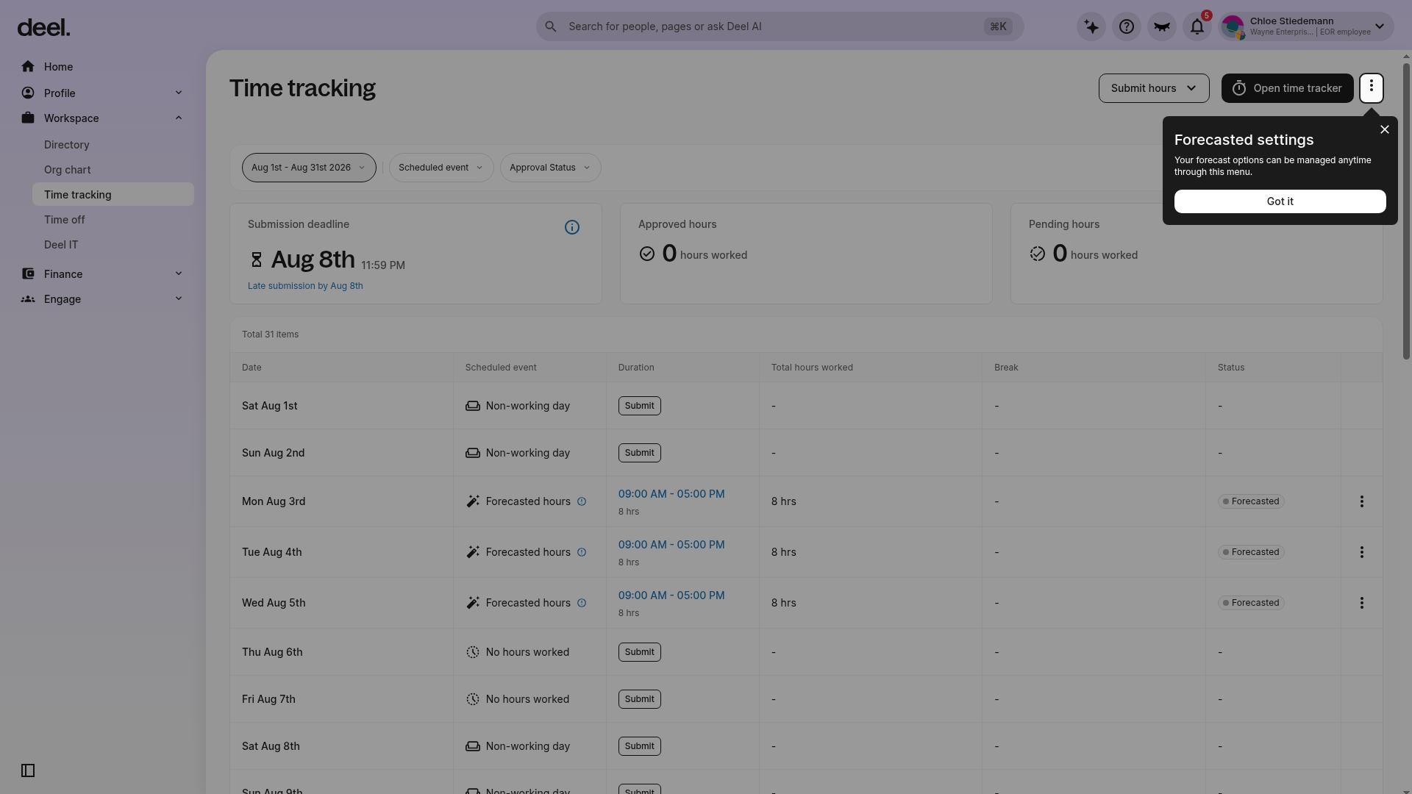Open the Aug 1st - Aug 31st 2026 date filter
The height and width of the screenshot is (794, 1412).
pos(309,168)
